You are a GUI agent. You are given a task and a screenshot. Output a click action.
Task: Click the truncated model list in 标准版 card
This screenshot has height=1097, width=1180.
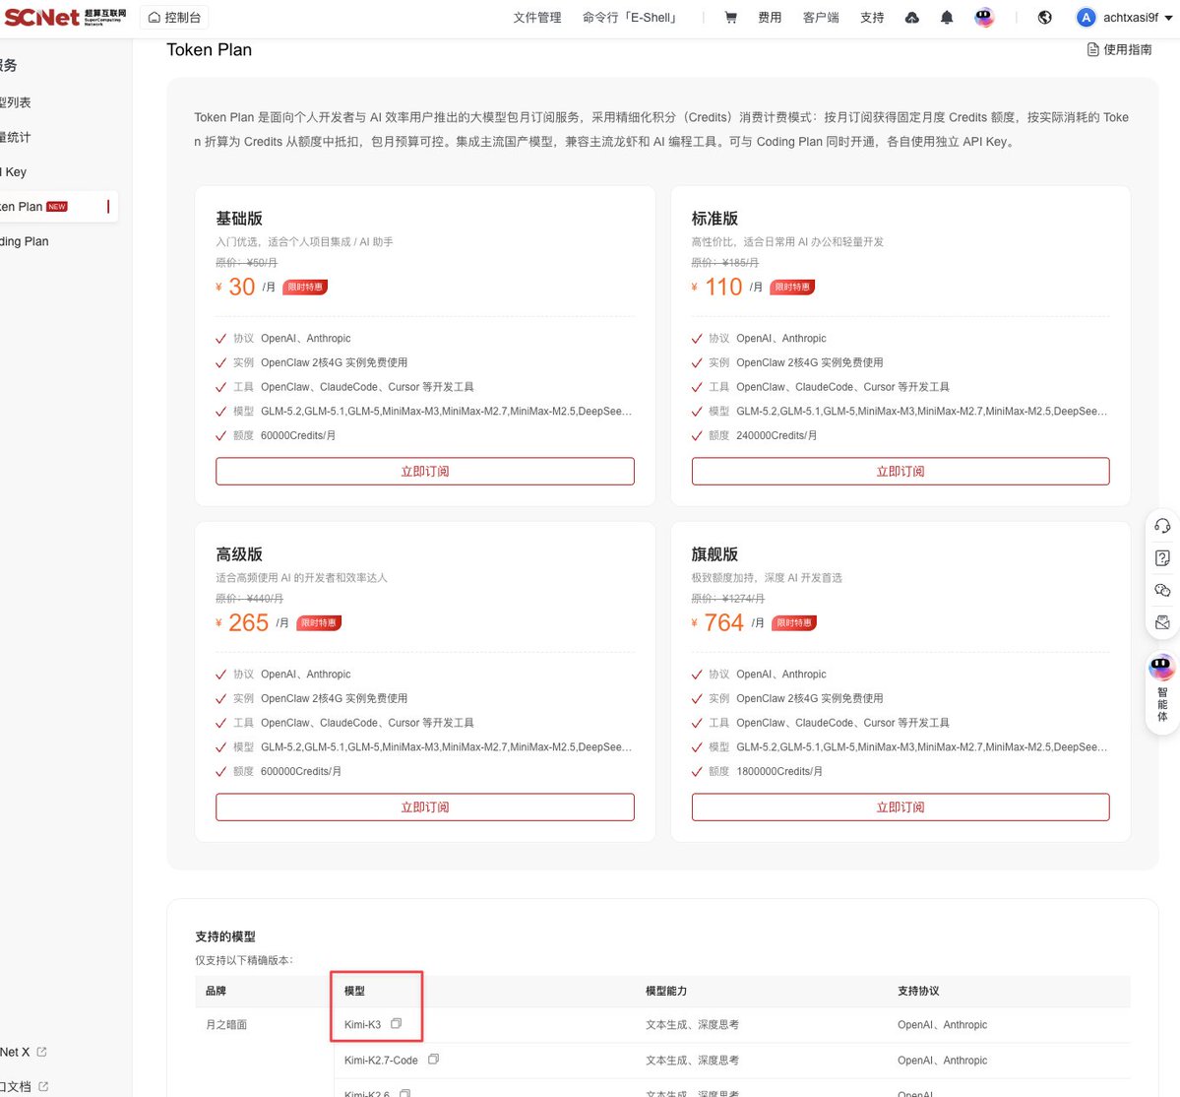coord(922,411)
